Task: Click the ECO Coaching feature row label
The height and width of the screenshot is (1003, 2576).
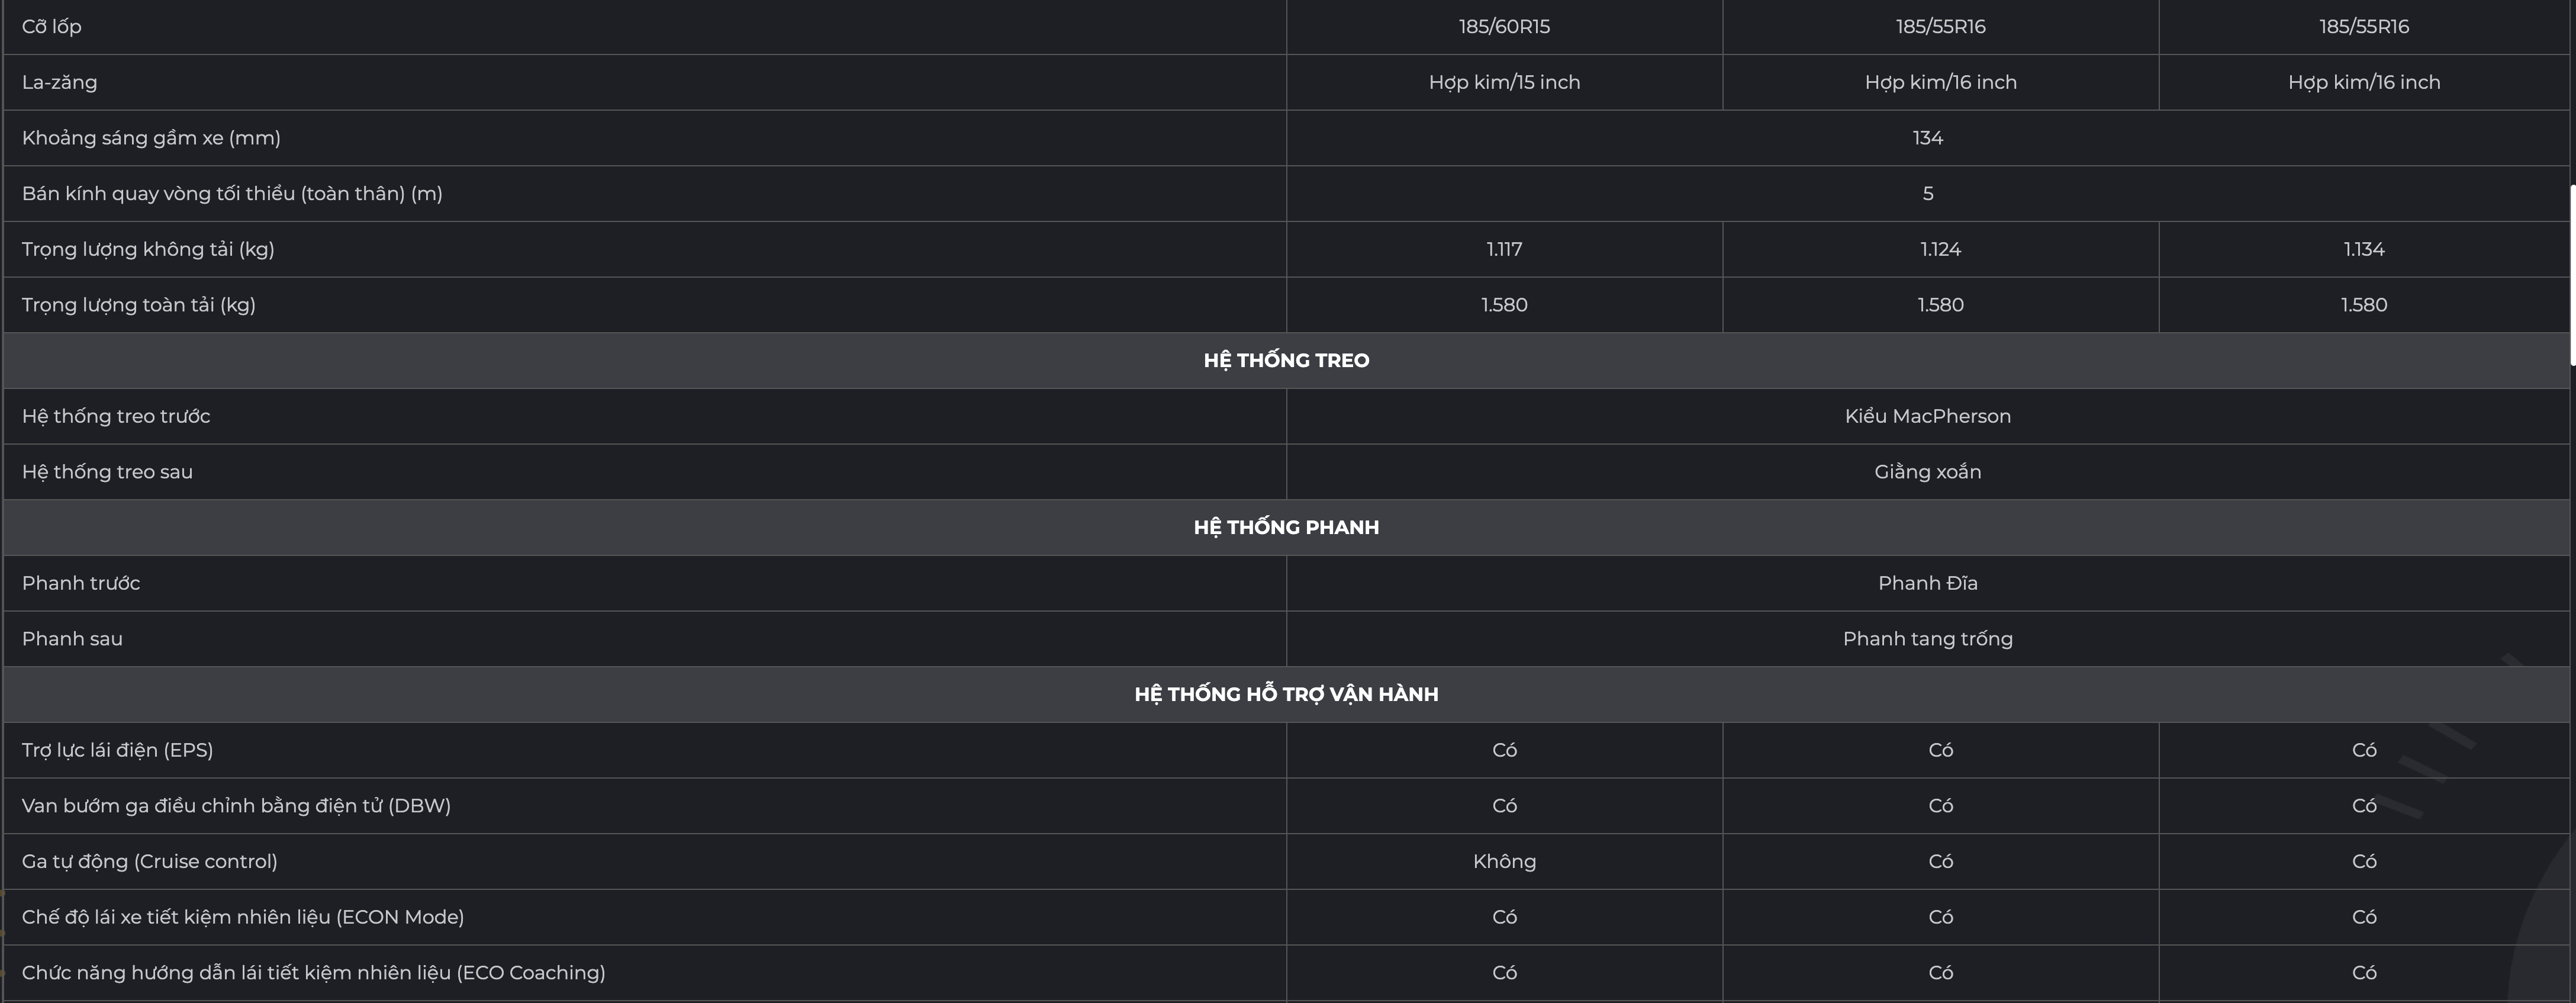Action: tap(314, 973)
